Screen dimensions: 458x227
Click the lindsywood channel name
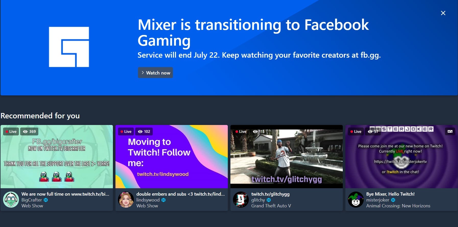[148, 200]
